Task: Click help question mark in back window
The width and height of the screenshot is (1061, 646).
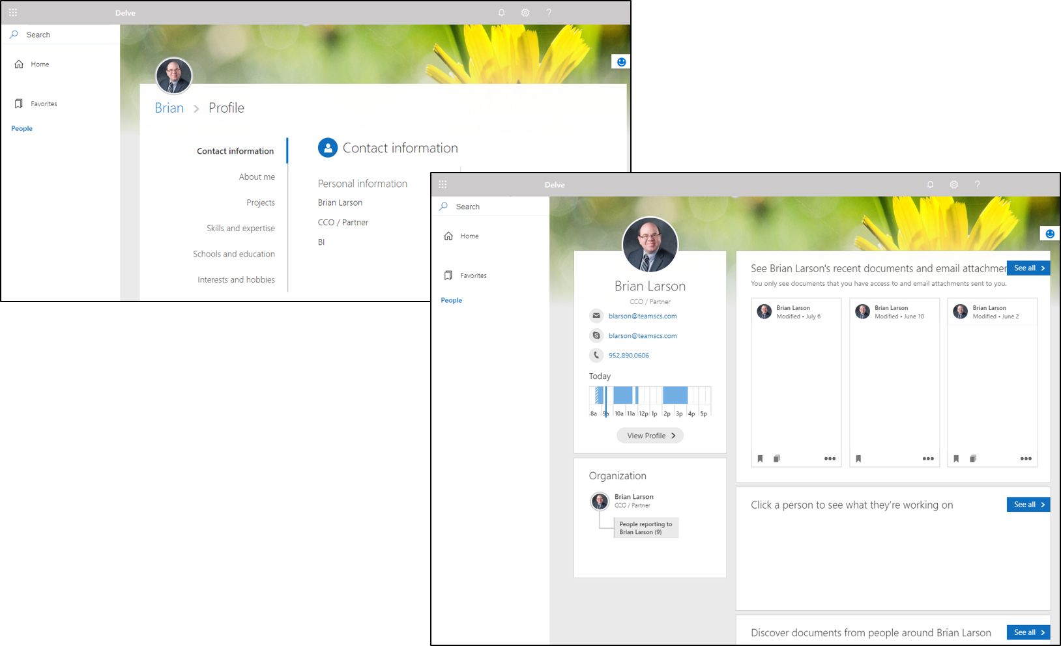Action: click(549, 12)
